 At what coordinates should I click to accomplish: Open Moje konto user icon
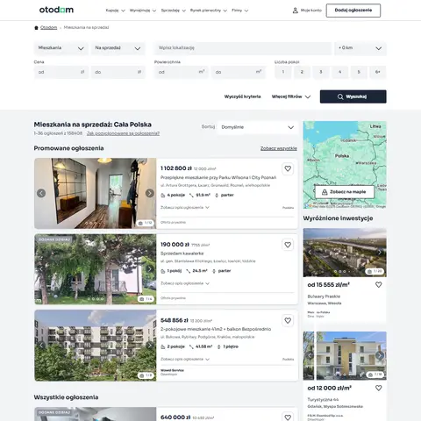pos(296,11)
